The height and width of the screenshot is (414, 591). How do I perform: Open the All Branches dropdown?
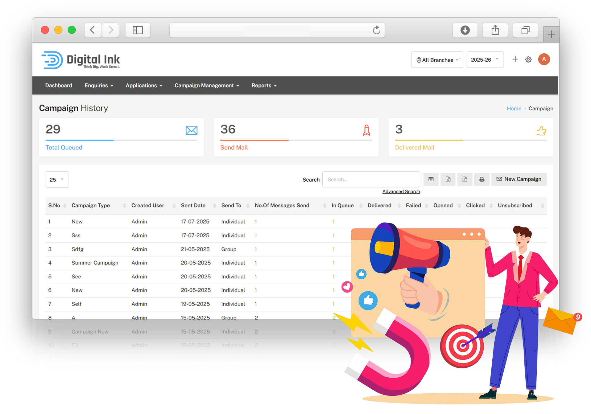click(437, 60)
